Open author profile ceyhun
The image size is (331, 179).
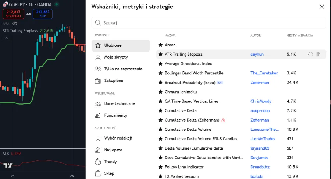point(257,54)
